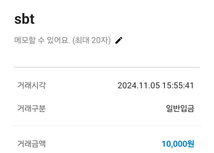Click the divider line below the memo
This screenshot has height=153, width=214.
coord(107,67)
